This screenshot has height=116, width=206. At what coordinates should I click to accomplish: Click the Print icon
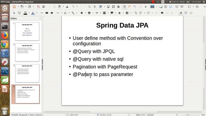(x=43, y=6)
